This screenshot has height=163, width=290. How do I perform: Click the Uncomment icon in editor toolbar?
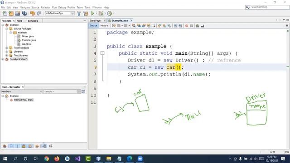203,26
